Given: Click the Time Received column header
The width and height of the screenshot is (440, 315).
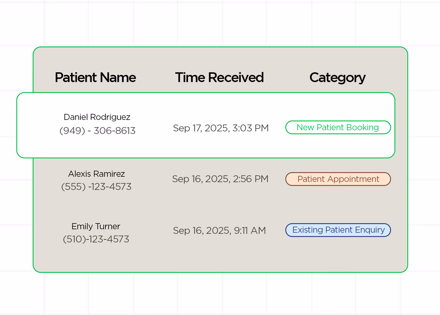Looking at the screenshot, I should [x=219, y=77].
